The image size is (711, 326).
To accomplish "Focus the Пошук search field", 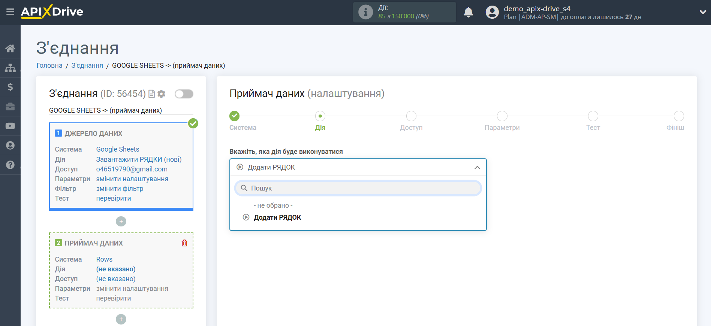I will 358,188.
